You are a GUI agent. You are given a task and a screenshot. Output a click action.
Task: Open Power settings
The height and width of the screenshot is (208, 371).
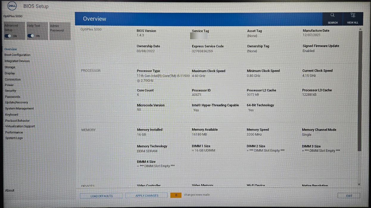point(9,85)
